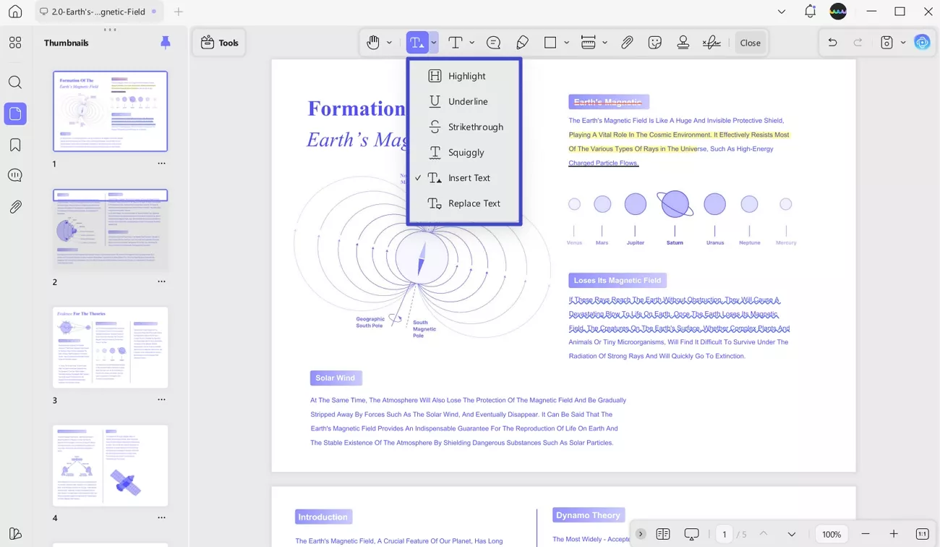The width and height of the screenshot is (940, 547).
Task: Expand the shape tool dropdown
Action: [x=567, y=42]
